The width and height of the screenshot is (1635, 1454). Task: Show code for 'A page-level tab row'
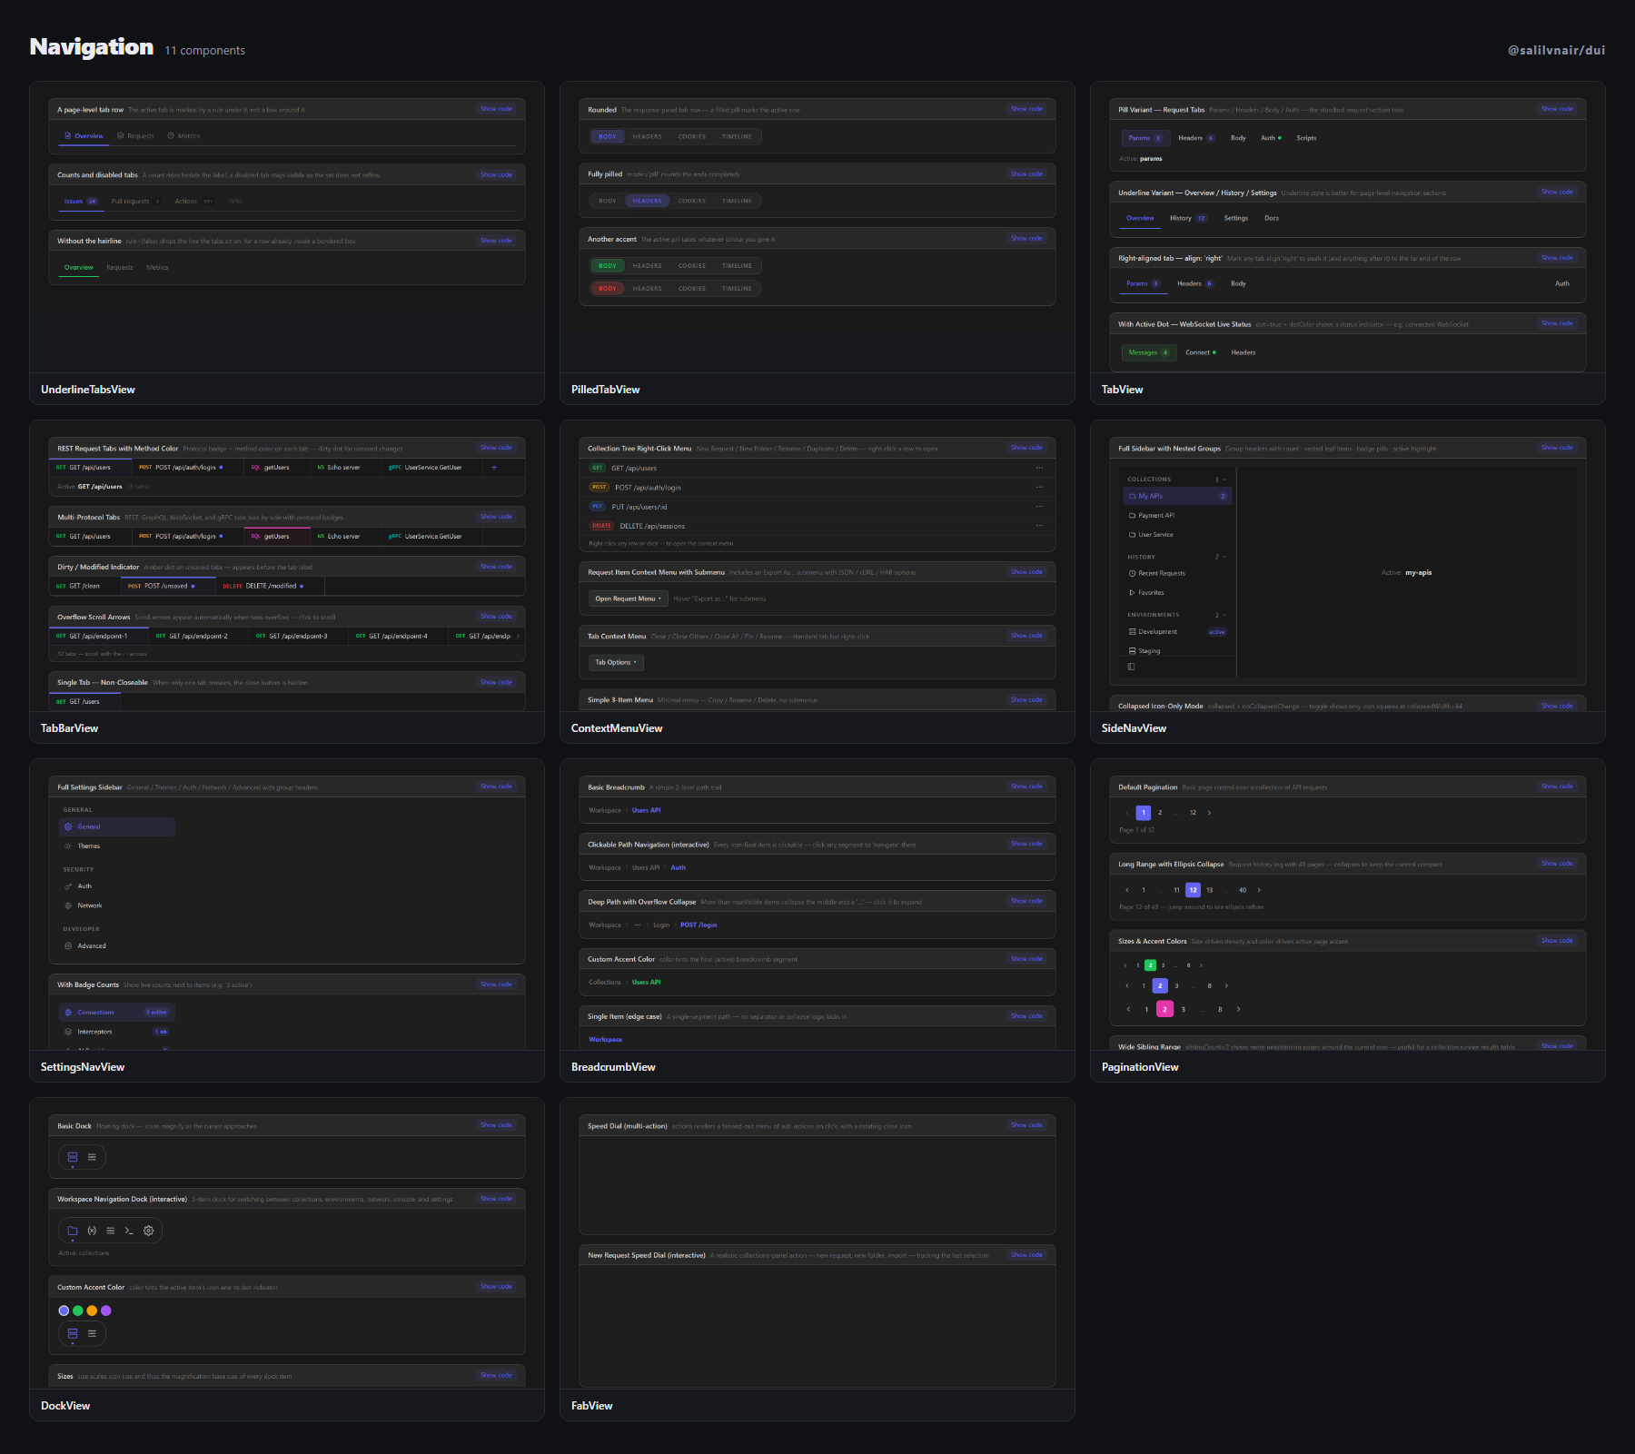496,109
